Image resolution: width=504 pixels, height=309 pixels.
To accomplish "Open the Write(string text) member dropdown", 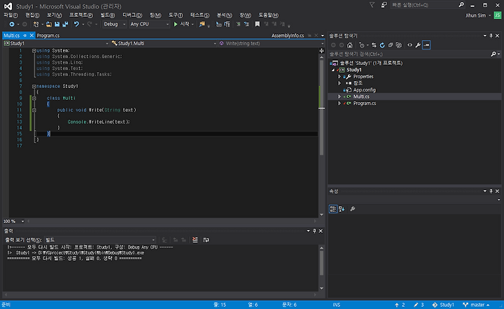I will tap(272, 43).
